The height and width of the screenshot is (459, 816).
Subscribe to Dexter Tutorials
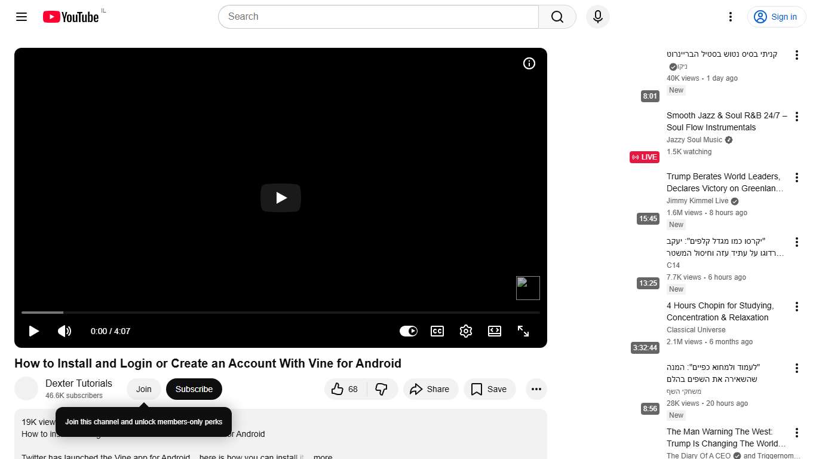tap(194, 388)
